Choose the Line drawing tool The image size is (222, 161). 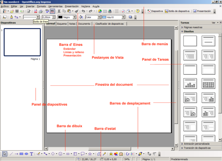click(x=11, y=154)
